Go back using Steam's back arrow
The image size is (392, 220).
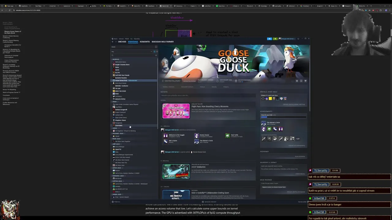112,42
